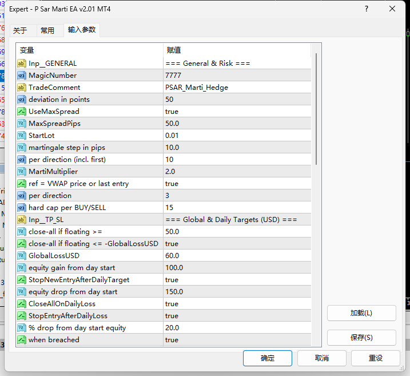The height and width of the screenshot is (376, 410).
Task: Click the bool icon beside StopEntryAfterDailyLoss
Action: click(x=22, y=316)
